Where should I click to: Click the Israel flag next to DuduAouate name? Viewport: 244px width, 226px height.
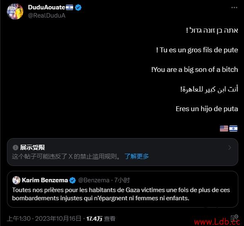(x=69, y=7)
